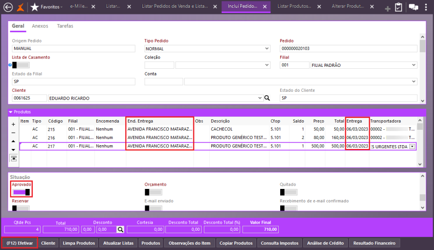
Task: Click the Produtos button in bottom bar
Action: pyautogui.click(x=151, y=243)
